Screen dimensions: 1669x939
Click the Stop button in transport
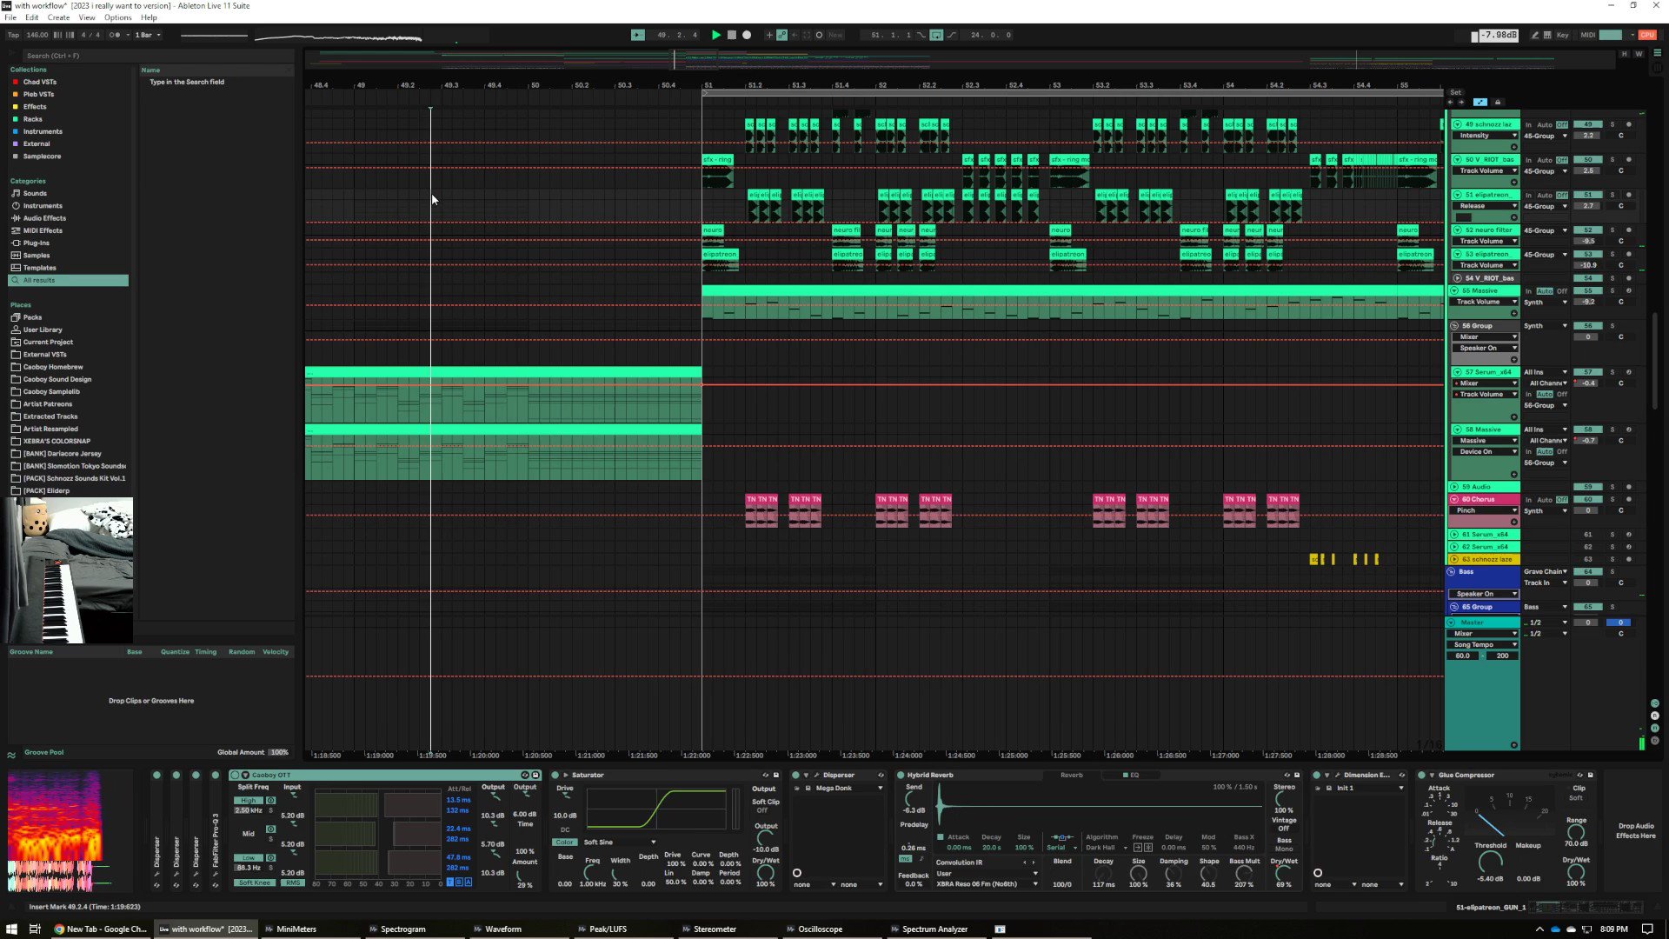[731, 35]
